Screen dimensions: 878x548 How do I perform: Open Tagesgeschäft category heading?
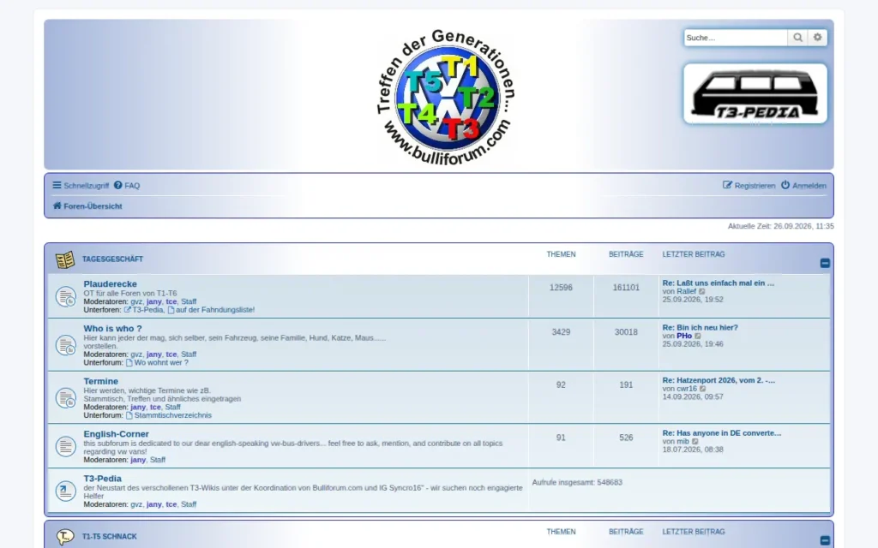tap(112, 259)
